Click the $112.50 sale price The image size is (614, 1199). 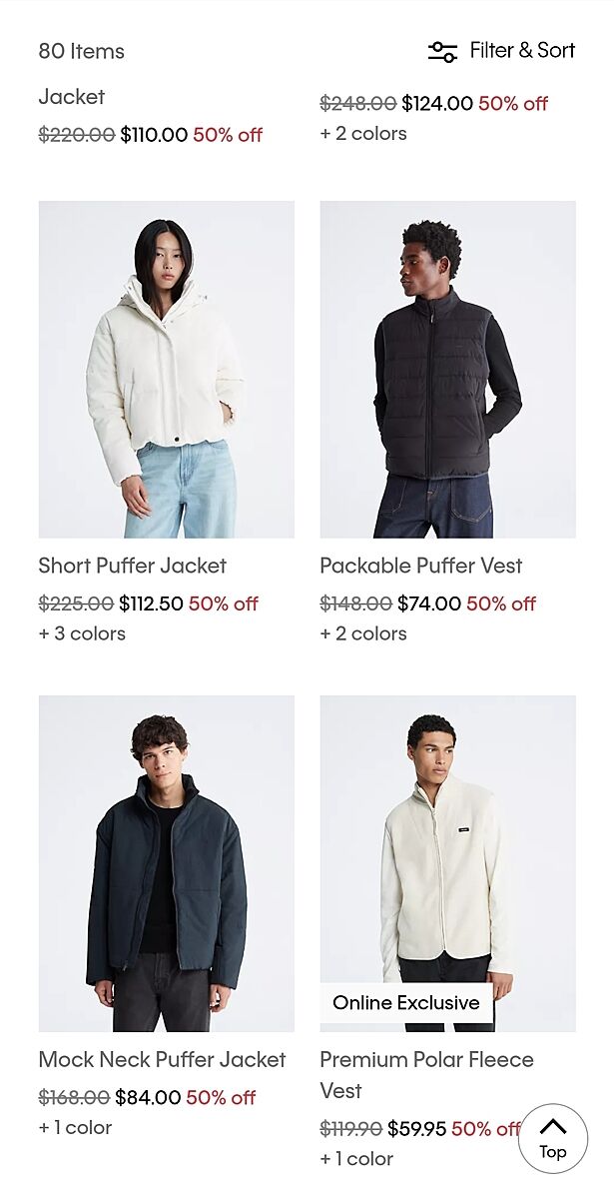[151, 603]
